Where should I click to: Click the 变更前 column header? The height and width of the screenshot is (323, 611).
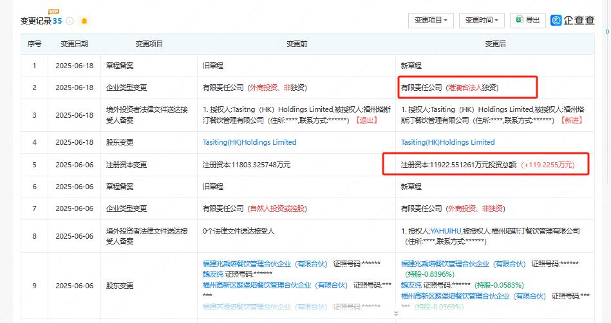(297, 44)
